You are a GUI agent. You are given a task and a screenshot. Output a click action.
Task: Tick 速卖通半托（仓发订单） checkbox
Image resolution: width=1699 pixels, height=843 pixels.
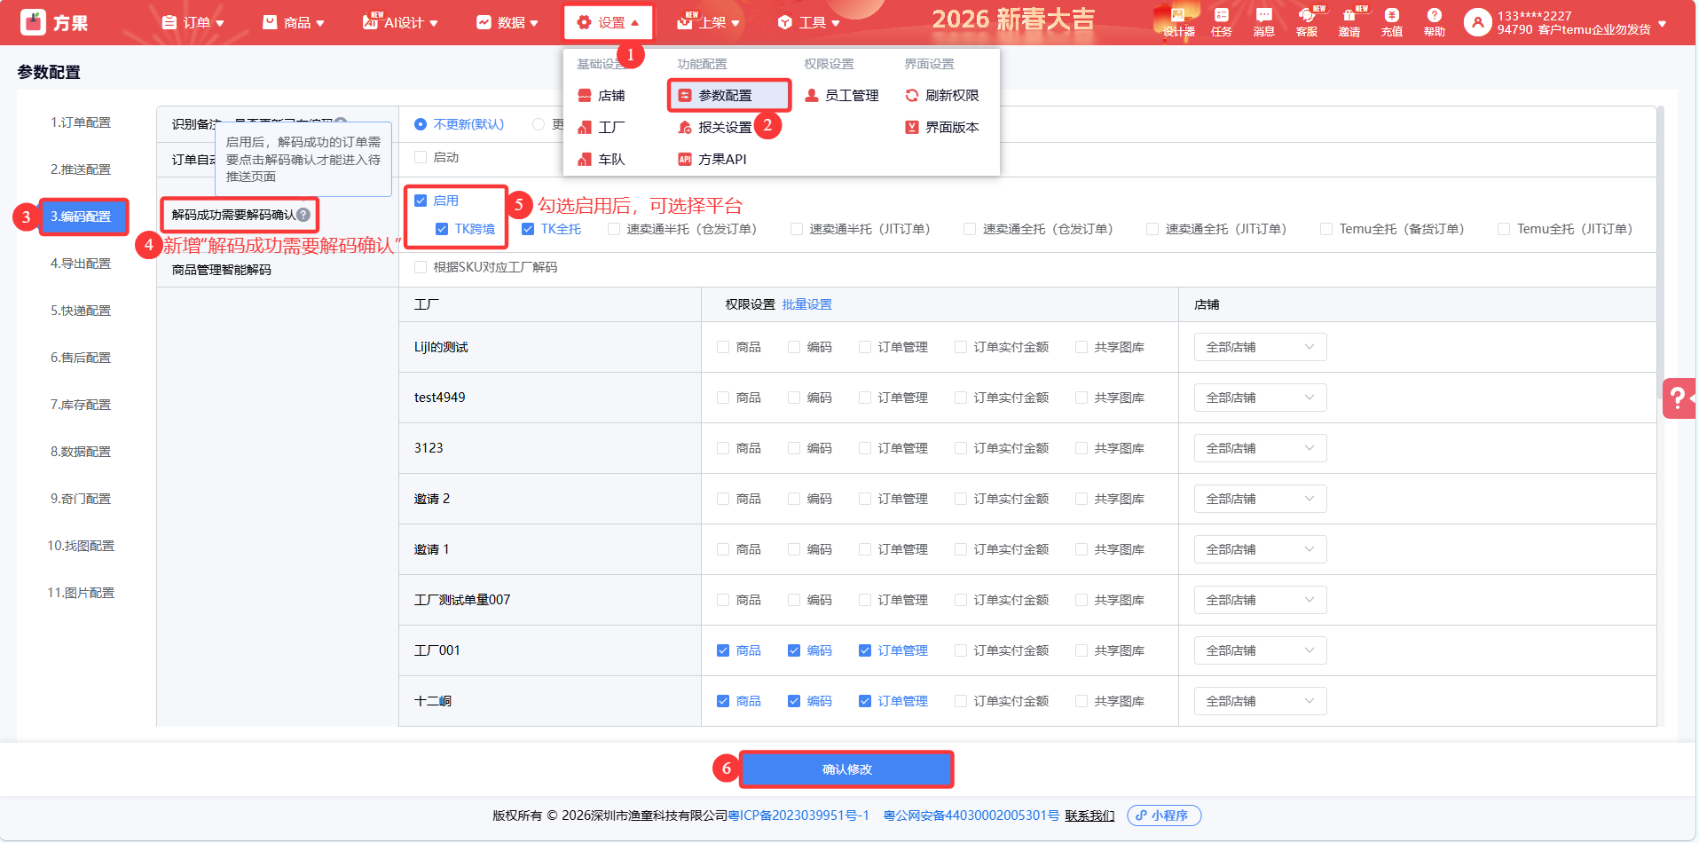point(614,229)
